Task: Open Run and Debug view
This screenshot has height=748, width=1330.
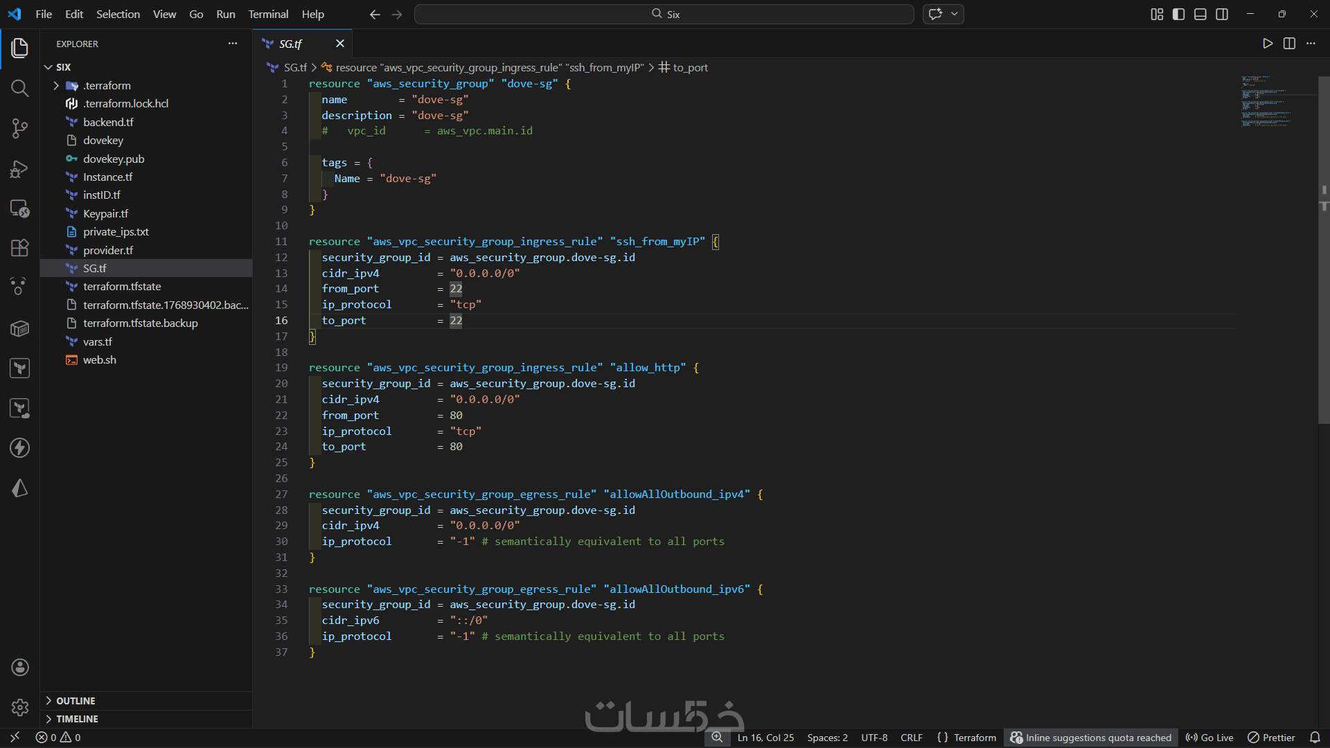Action: point(19,168)
